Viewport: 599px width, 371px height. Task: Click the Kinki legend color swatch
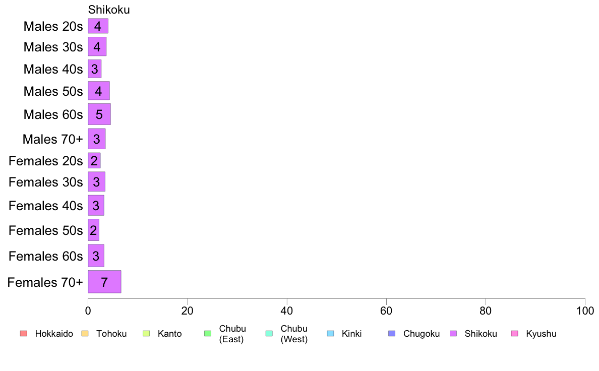coord(330,334)
